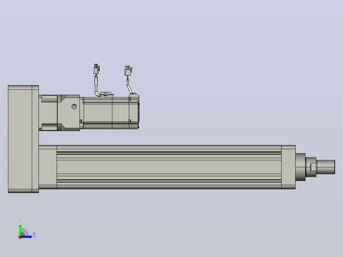This screenshot has width=343, height=257.
Task: Click the green Y axis arrow
Action: 20,230
